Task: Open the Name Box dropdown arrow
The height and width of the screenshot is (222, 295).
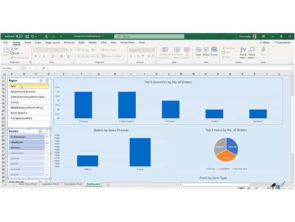Action: (x=19, y=68)
